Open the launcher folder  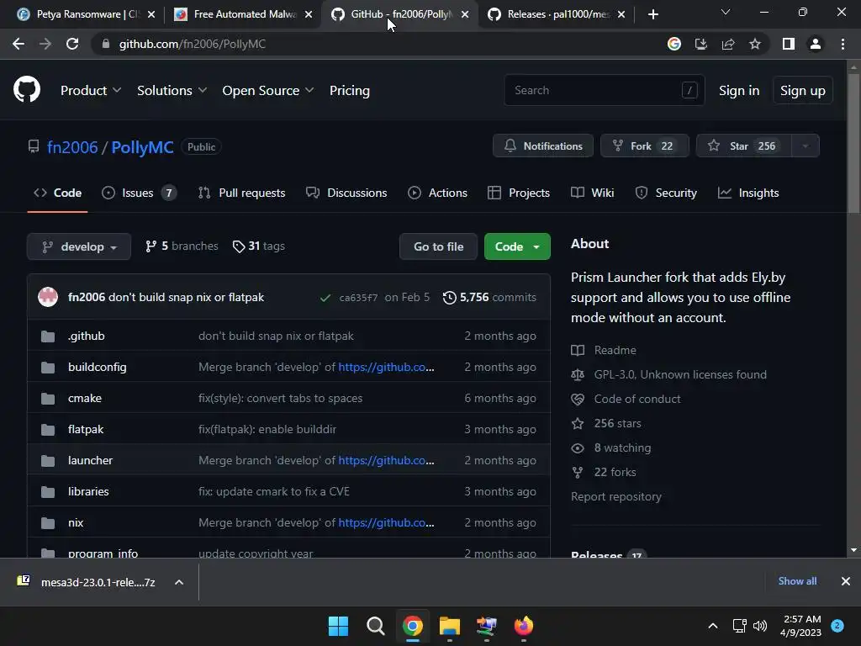[90, 460]
